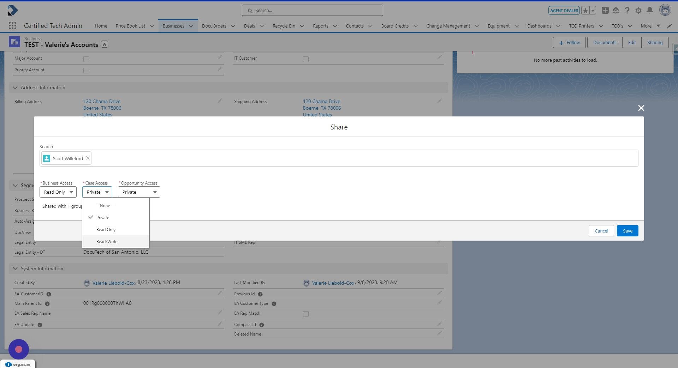This screenshot has width=678, height=368.
Task: Check the Major Account checkbox
Action: [x=86, y=59]
